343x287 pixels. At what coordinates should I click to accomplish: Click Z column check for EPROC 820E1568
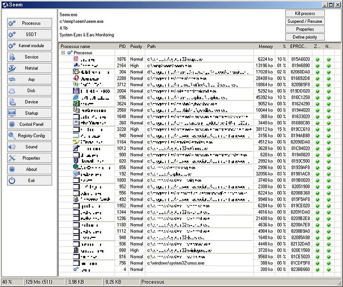(317, 250)
